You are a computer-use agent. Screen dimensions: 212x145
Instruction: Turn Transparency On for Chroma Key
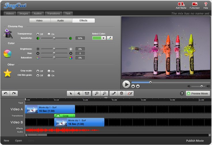[49, 34]
